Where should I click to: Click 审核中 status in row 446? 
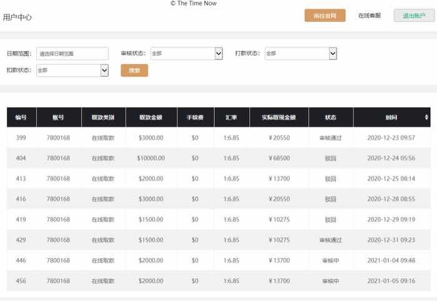(331, 260)
